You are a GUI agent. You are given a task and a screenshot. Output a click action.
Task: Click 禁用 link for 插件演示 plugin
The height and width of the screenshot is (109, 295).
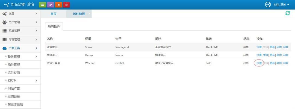tap(279, 55)
